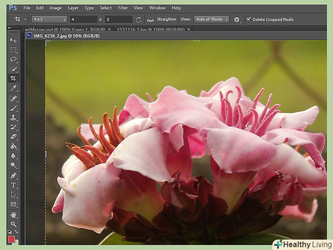Open crop tool preset picker dropdown
333x250 pixels.
tap(20, 19)
